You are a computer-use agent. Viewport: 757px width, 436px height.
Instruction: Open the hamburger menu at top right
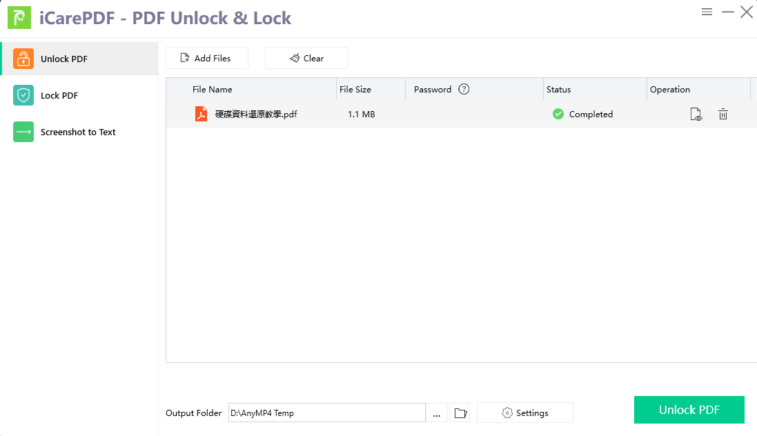click(x=707, y=12)
